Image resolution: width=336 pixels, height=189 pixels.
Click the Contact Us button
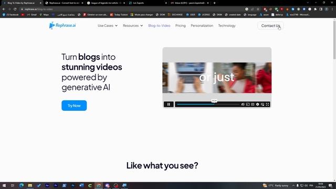[x=270, y=26]
